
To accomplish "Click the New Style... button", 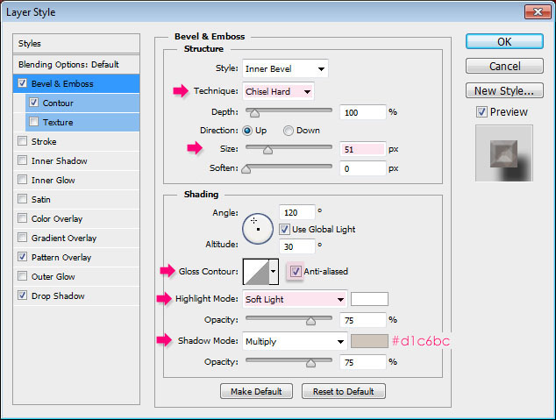I will (504, 90).
